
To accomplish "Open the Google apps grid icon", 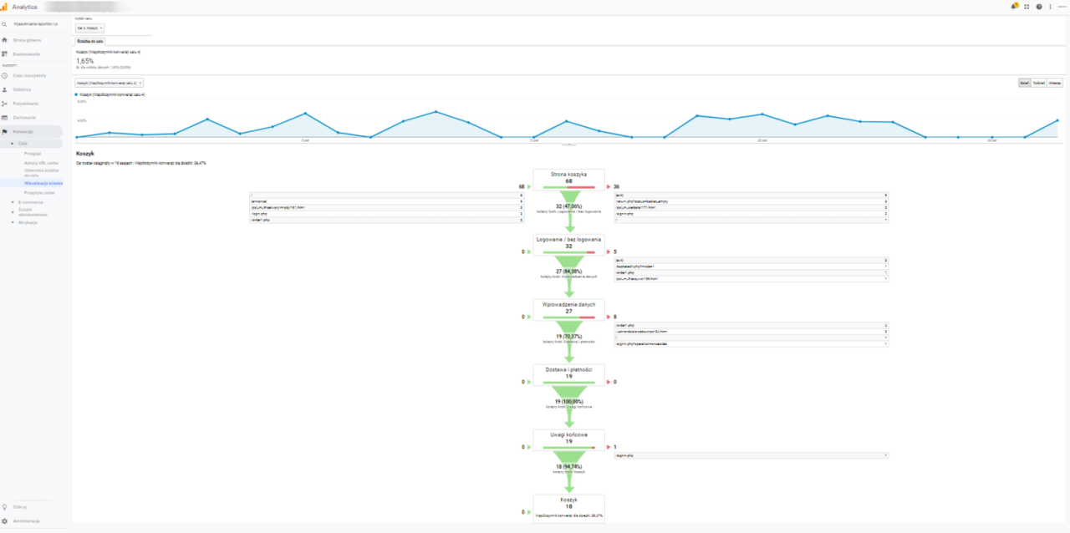I will (x=1027, y=6).
